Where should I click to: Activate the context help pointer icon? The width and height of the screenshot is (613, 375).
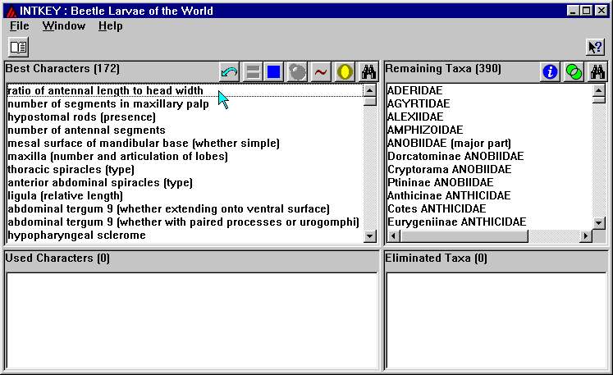[x=594, y=48]
